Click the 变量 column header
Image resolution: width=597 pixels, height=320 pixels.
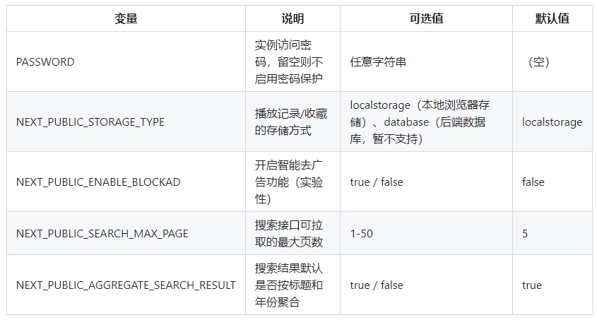click(x=126, y=19)
